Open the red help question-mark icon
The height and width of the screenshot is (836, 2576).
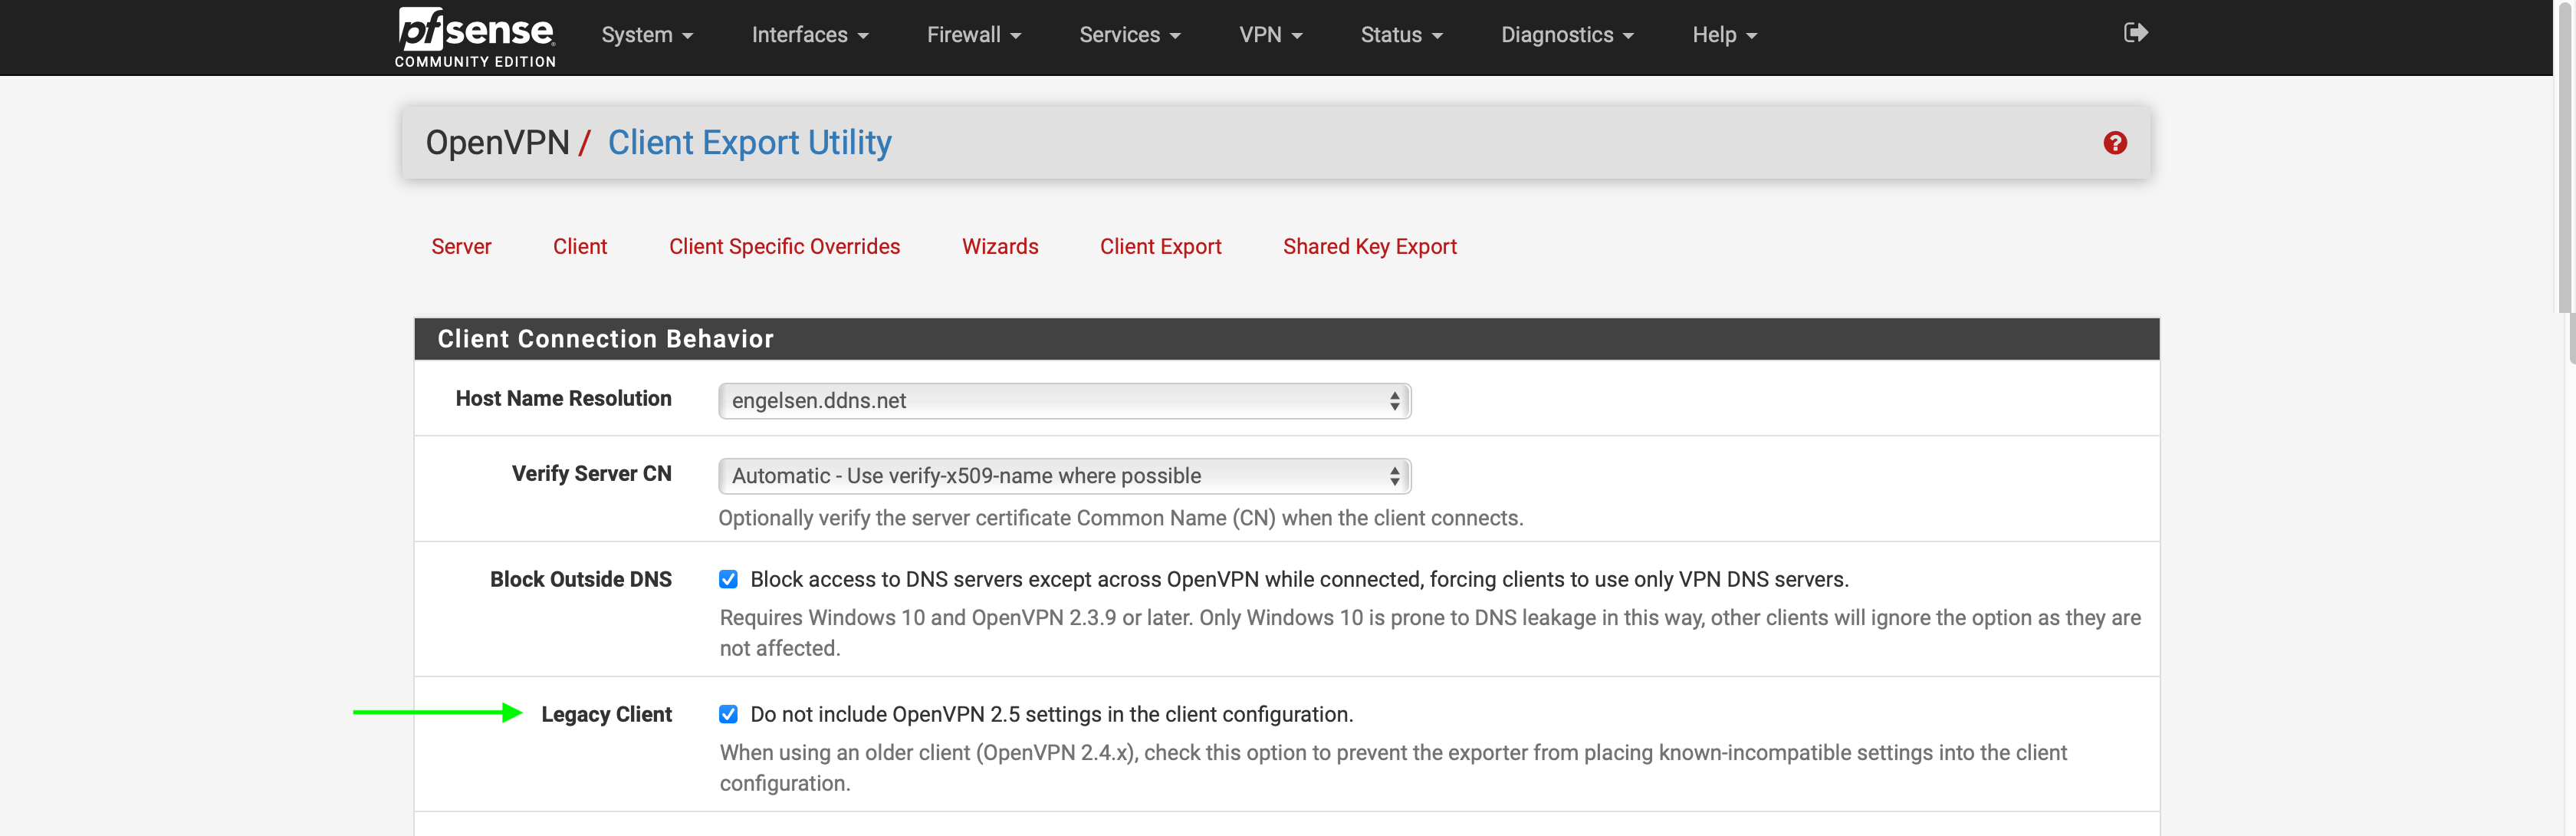[x=2115, y=143]
